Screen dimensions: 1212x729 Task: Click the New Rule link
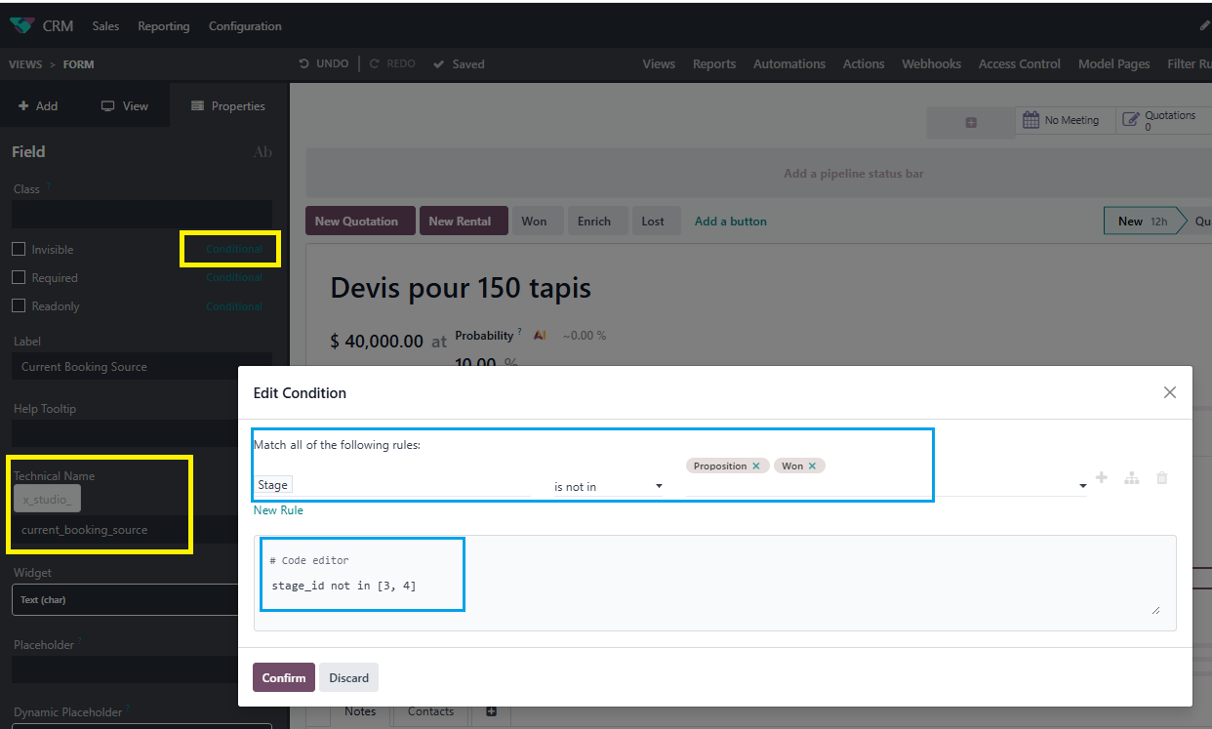pyautogui.click(x=278, y=510)
